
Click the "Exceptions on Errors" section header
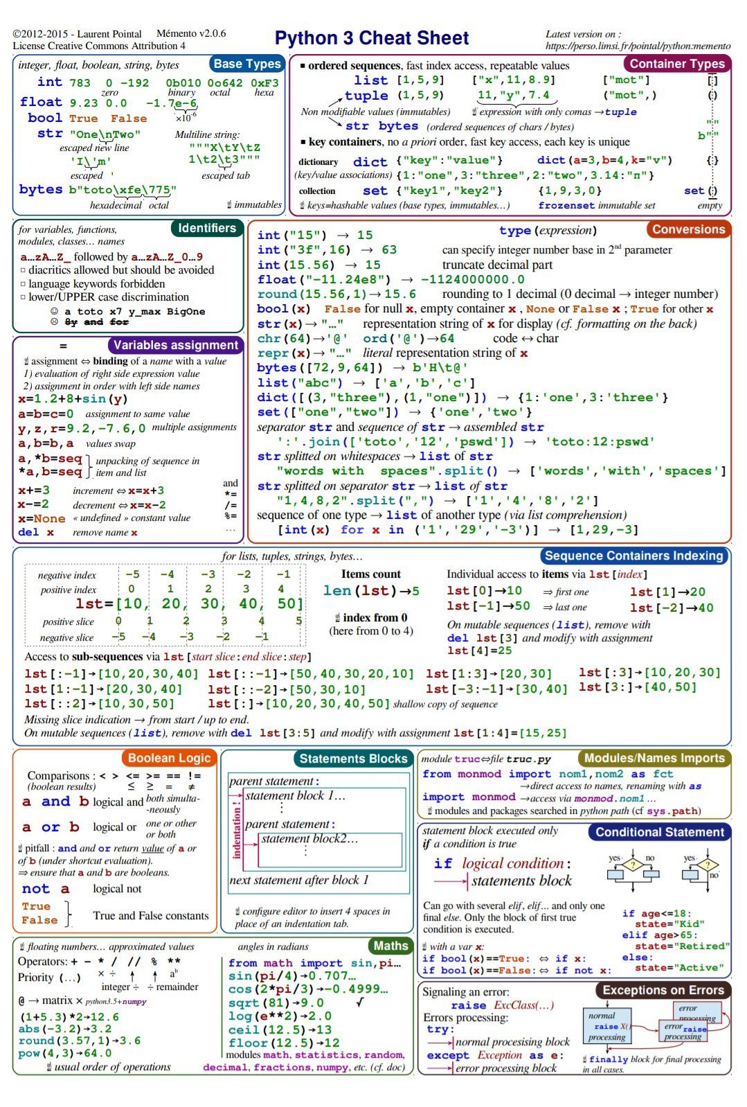coord(663,990)
